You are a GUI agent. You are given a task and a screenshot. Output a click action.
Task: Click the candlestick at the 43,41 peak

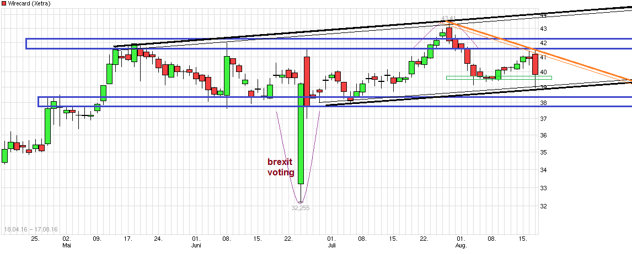(x=449, y=34)
